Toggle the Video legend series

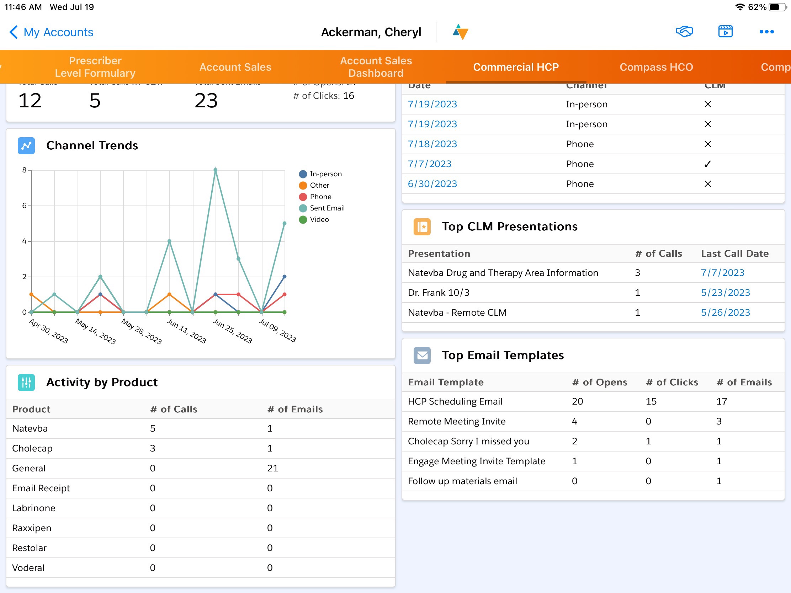pyautogui.click(x=319, y=219)
